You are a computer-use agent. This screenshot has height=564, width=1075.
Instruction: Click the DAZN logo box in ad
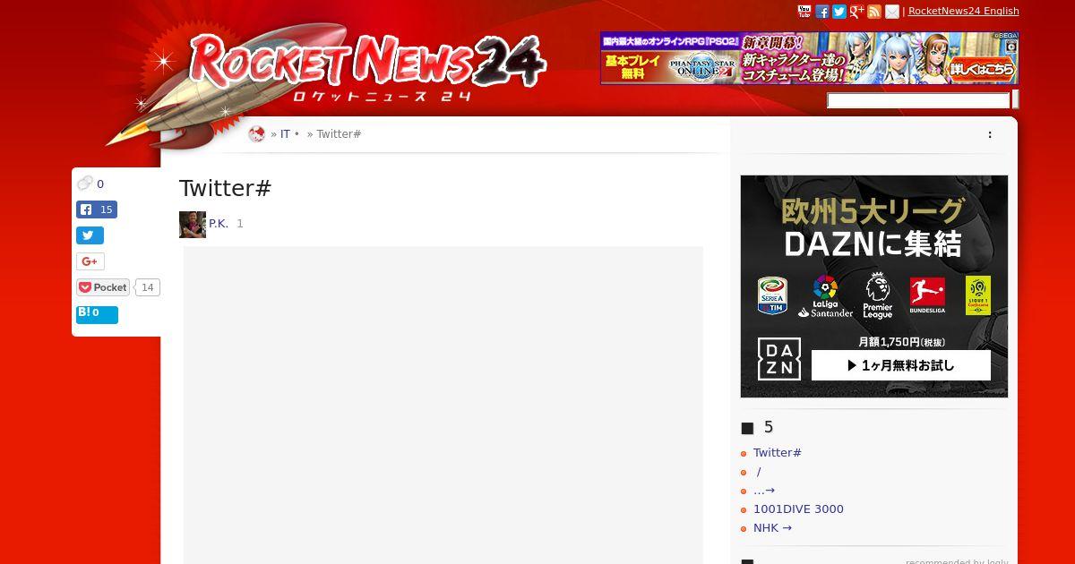coord(779,359)
